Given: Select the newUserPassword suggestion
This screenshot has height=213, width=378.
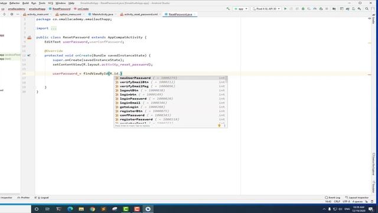Looking at the screenshot, I should coord(171,78).
